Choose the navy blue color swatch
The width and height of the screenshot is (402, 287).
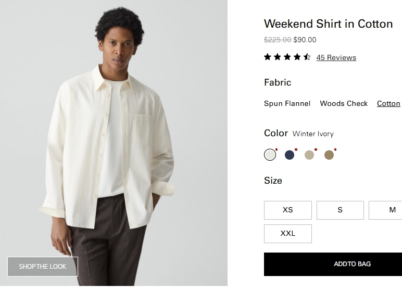[290, 155]
